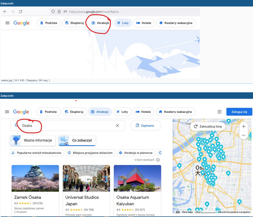Click the osaka.jpg attachment caption text

[25, 80]
